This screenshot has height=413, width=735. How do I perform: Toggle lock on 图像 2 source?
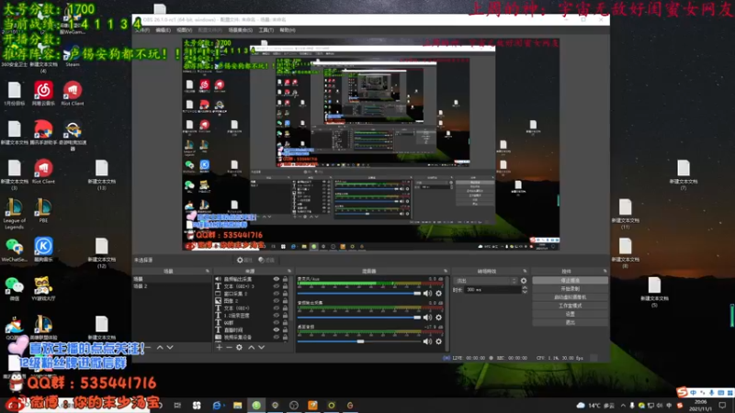point(285,301)
